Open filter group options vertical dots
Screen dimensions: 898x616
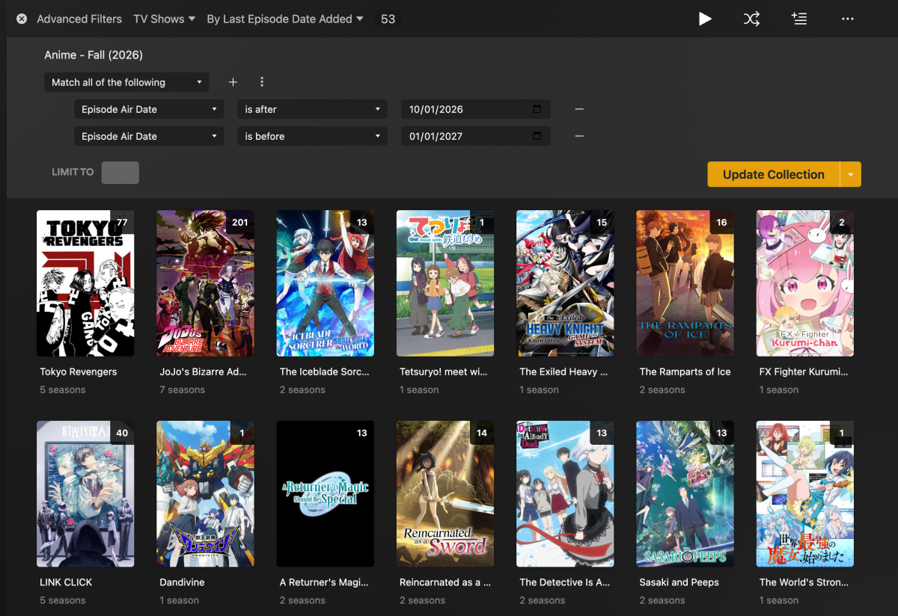(x=262, y=82)
